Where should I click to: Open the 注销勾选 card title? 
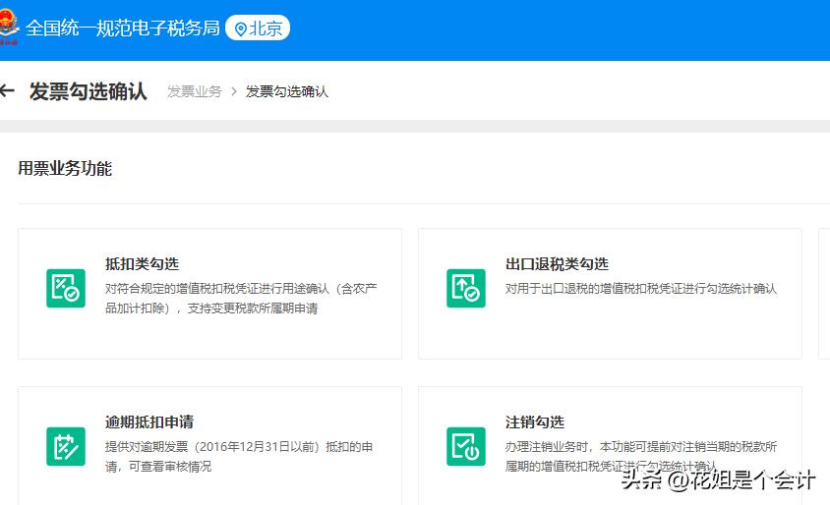535,421
